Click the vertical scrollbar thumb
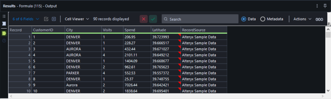This screenshot has height=99, width=331. [x=328, y=35]
